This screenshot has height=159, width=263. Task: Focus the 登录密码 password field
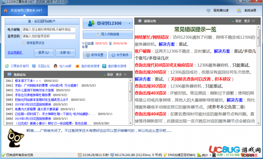tap(49, 36)
